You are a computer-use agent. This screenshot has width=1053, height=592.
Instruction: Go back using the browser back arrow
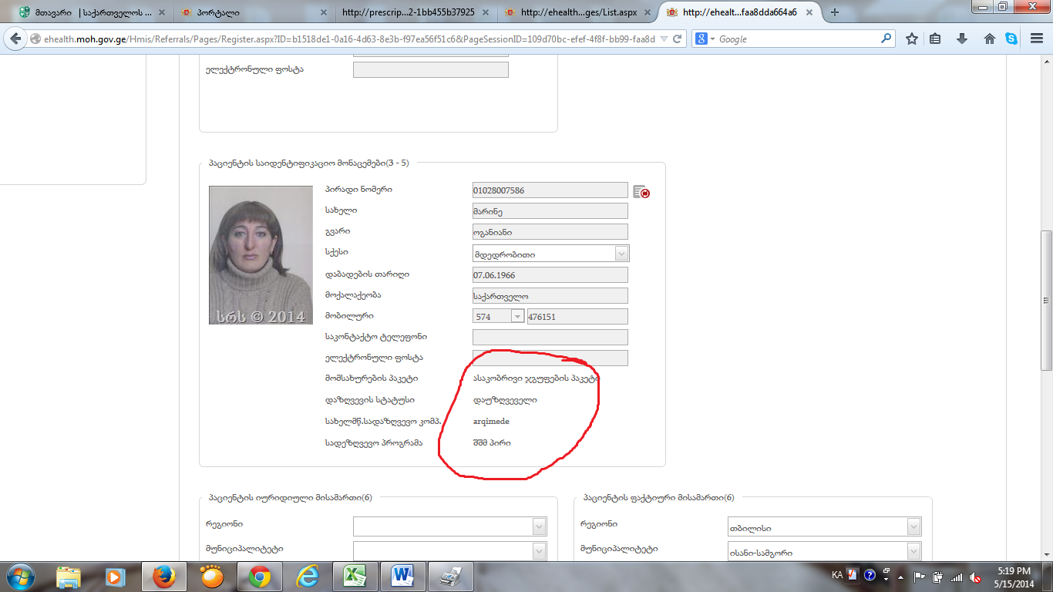(15, 39)
